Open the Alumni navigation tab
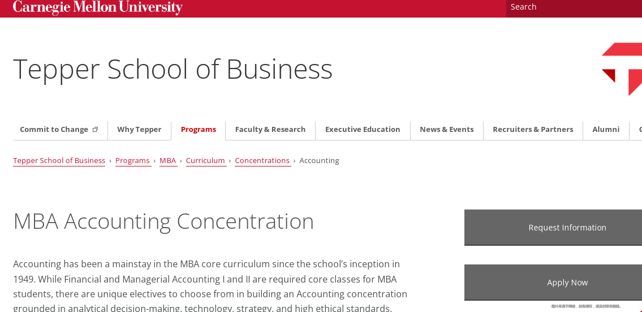The image size is (642, 312). [606, 130]
